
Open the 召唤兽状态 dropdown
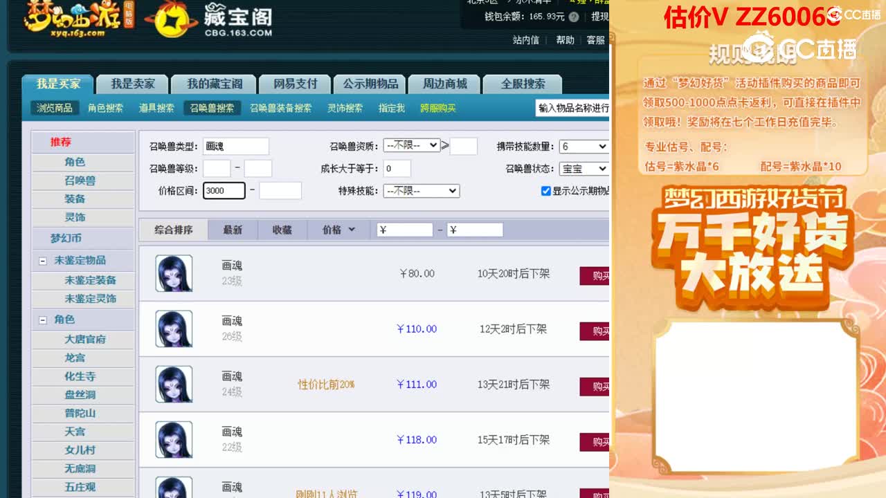[584, 169]
